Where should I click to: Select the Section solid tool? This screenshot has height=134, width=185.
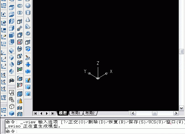[28, 64]
